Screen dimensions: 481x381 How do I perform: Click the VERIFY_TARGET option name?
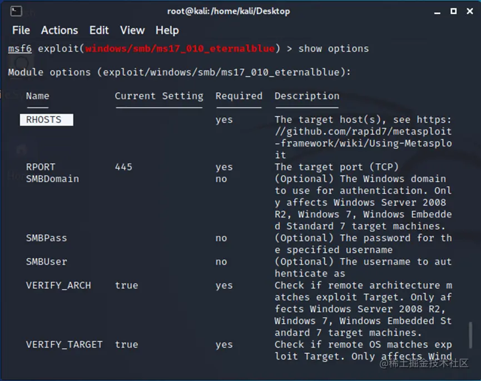tap(64, 344)
